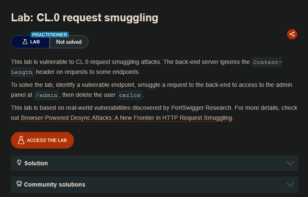
Task: Click the Content- code snippet
Action: (x=267, y=62)
